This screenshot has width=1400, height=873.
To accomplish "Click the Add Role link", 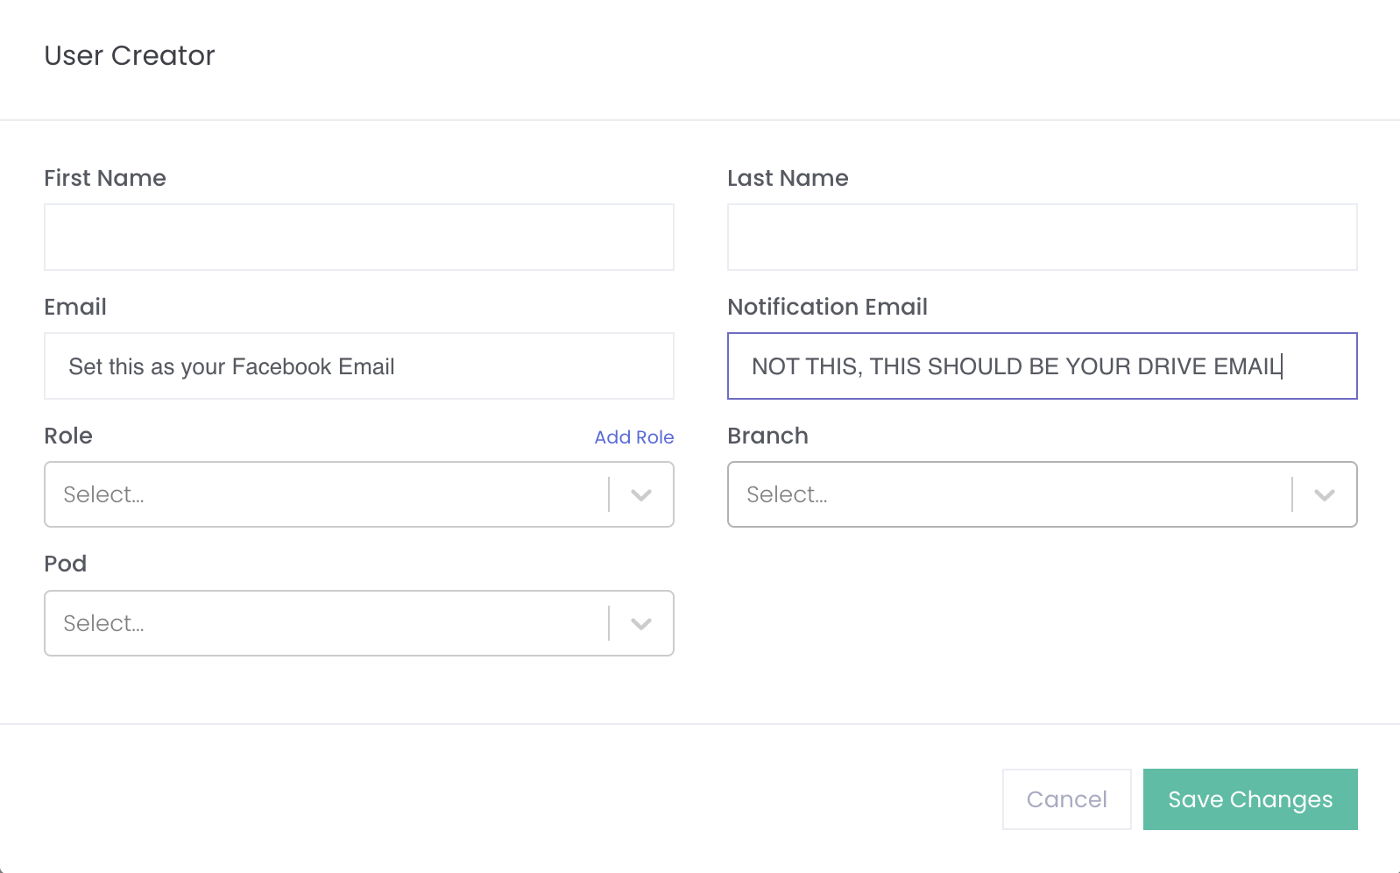I will (x=633, y=437).
